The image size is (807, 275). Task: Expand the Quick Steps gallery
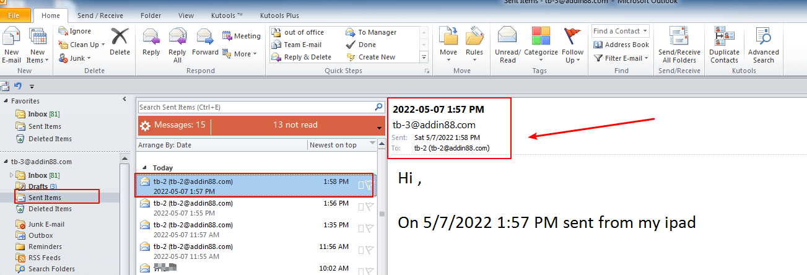tap(424, 58)
